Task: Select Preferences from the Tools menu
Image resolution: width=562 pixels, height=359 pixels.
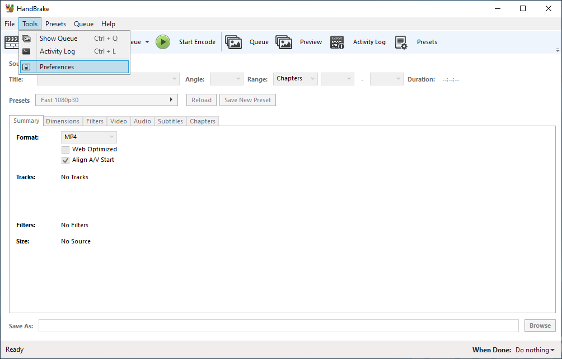Action: (74, 67)
